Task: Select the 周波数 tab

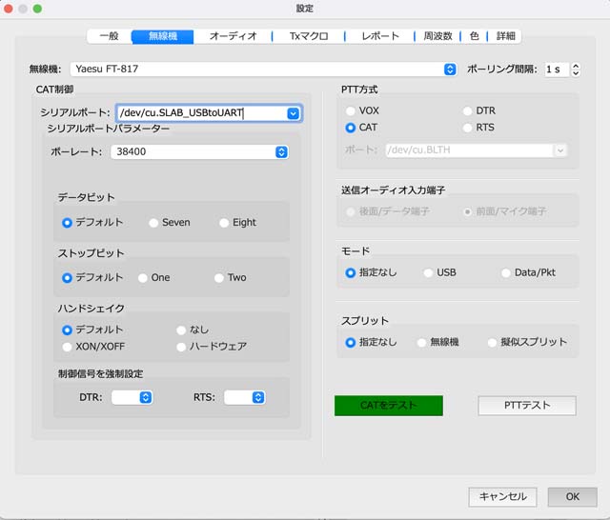Action: (x=437, y=36)
